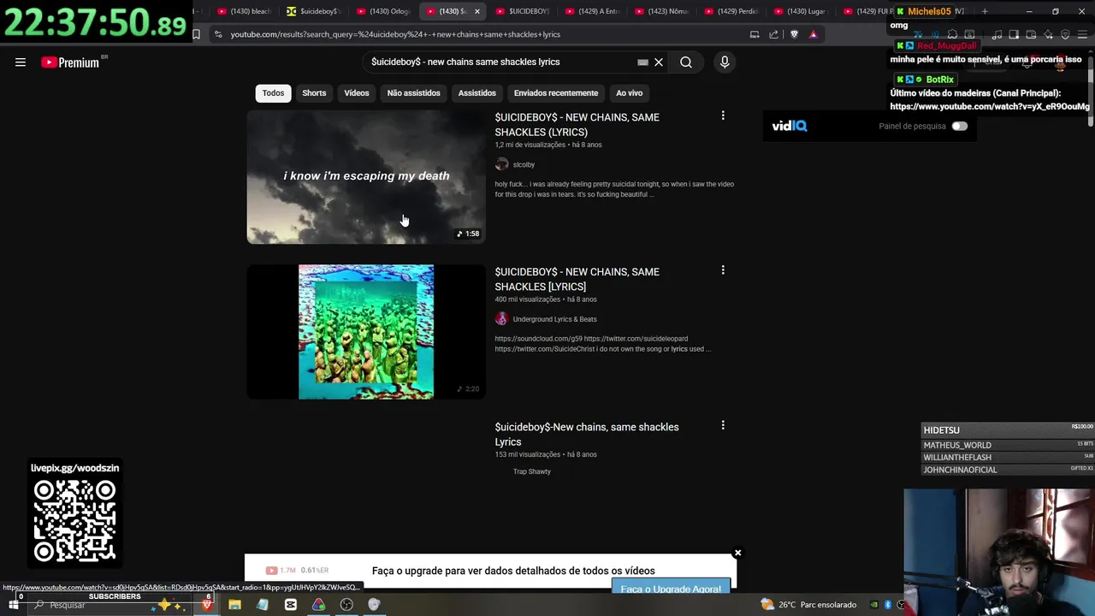Open options menu for Underground Lyrics & Beats video
This screenshot has width=1095, height=616.
point(723,270)
